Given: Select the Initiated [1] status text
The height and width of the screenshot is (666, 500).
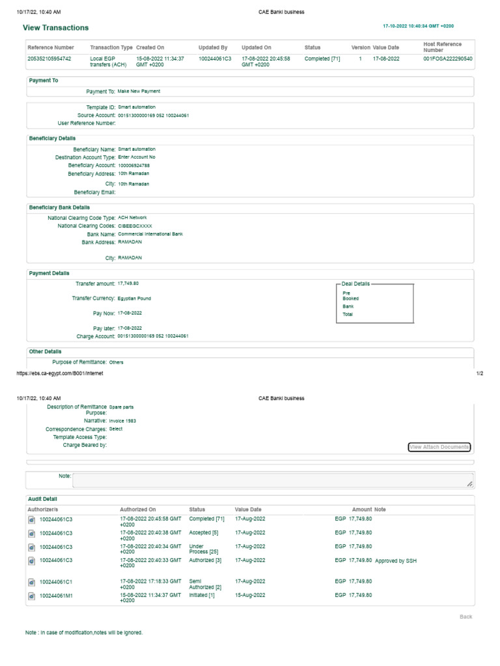Looking at the screenshot, I should point(202,596).
